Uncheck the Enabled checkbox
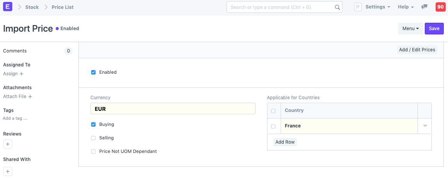Screen dimensions: 448x178 [93, 72]
